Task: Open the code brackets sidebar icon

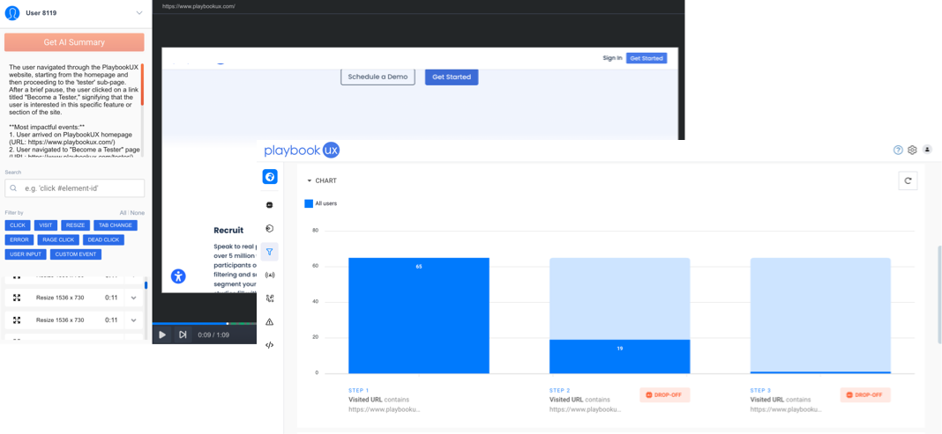Action: pos(270,345)
